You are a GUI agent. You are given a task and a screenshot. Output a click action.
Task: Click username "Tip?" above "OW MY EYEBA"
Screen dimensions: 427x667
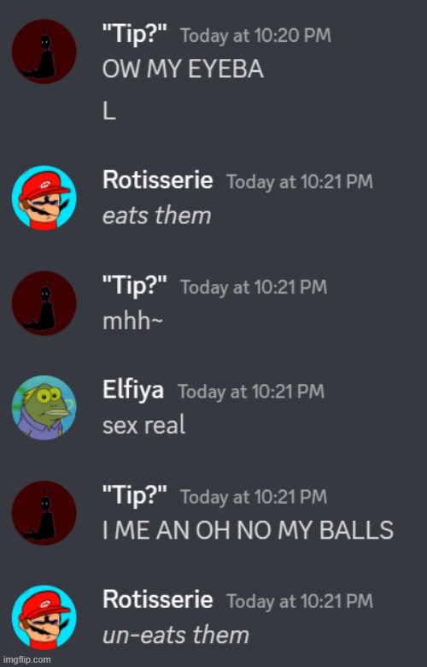click(135, 34)
